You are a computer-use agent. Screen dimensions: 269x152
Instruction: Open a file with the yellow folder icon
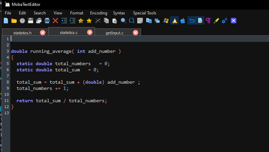coord(14,21)
